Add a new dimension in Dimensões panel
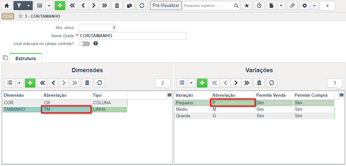346x166 pixels. click(x=30, y=83)
